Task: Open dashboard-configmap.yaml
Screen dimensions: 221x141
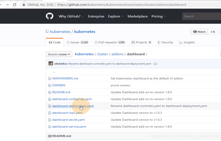Action: click(72, 99)
